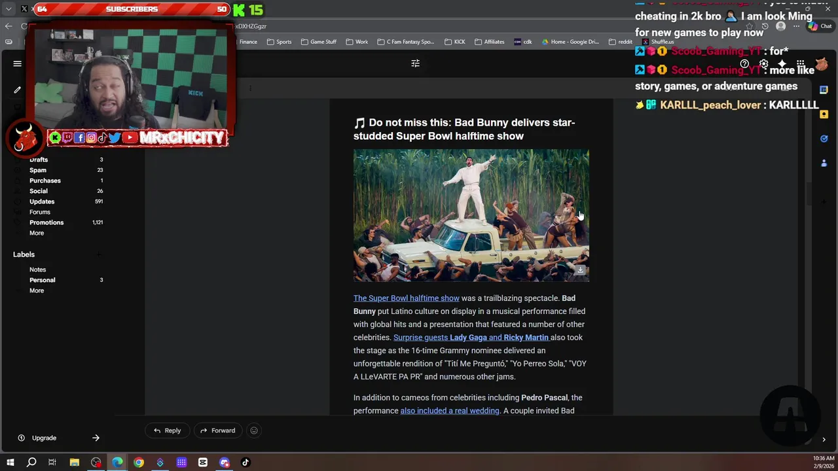Open 'The Super Bowl halftime show' link

[x=407, y=298]
